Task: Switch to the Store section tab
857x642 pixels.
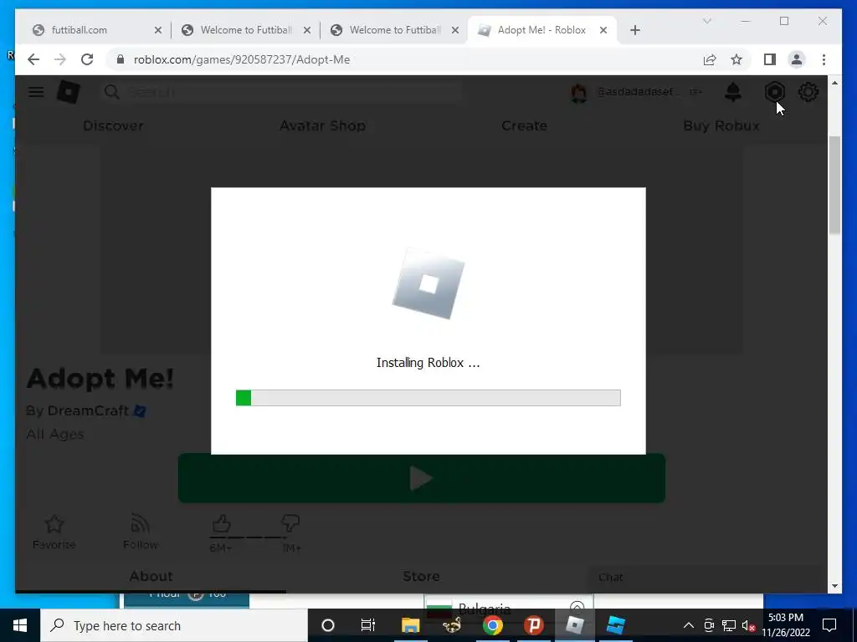Action: tap(421, 577)
